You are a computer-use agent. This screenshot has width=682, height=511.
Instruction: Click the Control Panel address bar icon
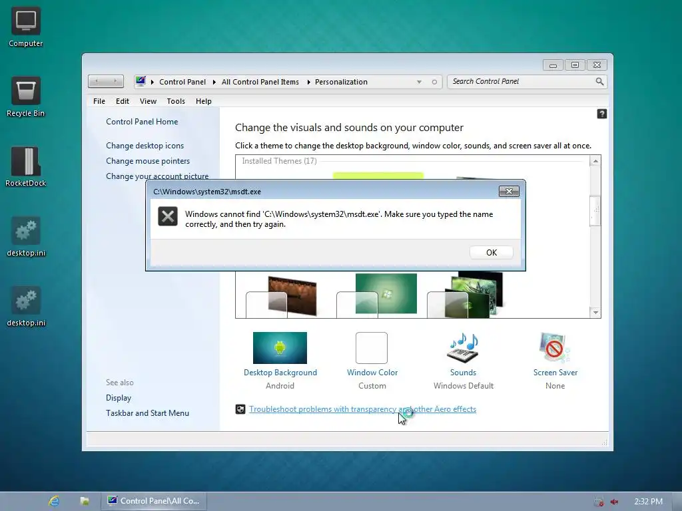tap(141, 81)
